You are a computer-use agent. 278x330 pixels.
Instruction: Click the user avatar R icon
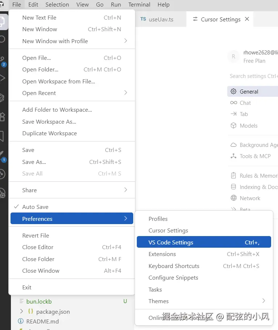coord(233,56)
